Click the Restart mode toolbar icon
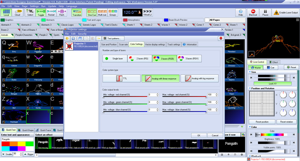Viewport: 300px width, 161px height. point(51,12)
